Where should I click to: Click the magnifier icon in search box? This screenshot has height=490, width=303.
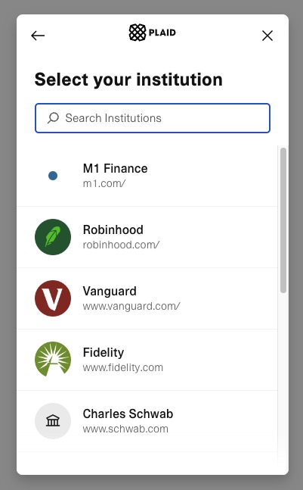coord(53,118)
